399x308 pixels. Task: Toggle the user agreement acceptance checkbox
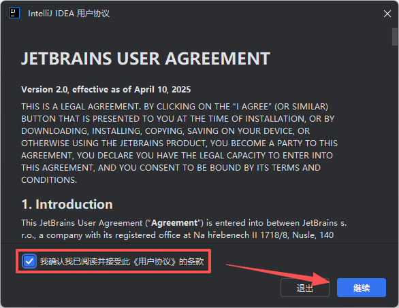[x=29, y=261]
